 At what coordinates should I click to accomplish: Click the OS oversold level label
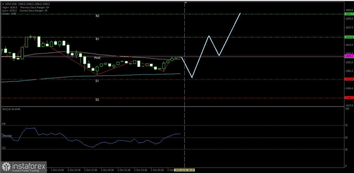(4, 148)
